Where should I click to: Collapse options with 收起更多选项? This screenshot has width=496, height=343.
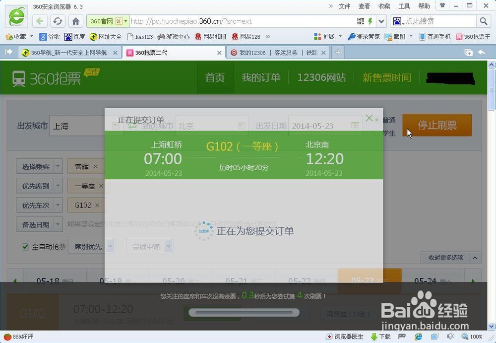(x=450, y=258)
